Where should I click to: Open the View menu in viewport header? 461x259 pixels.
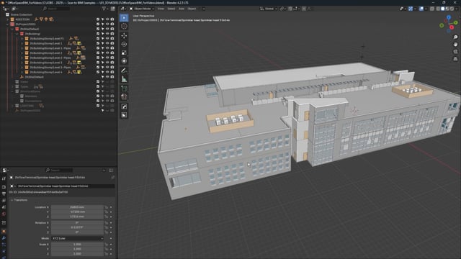coord(161,9)
